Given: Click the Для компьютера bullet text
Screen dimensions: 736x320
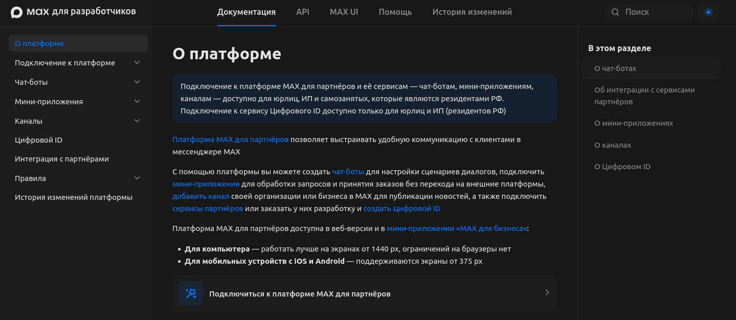Looking at the screenshot, I should point(217,249).
